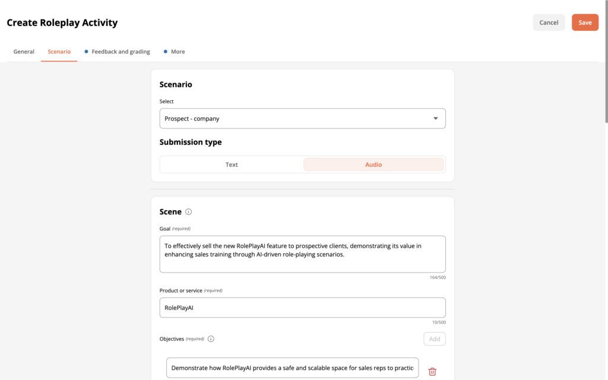Open the Feedback and grading tab

click(117, 52)
